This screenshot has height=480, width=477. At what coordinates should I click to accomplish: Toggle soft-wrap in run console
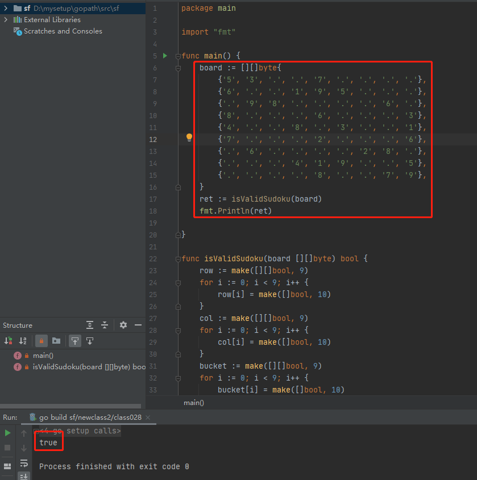point(24,463)
